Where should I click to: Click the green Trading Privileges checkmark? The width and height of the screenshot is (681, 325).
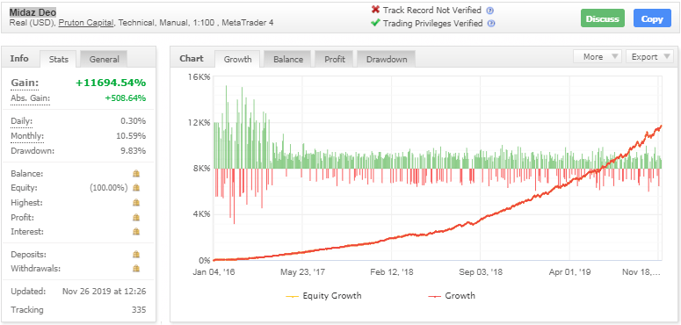376,23
